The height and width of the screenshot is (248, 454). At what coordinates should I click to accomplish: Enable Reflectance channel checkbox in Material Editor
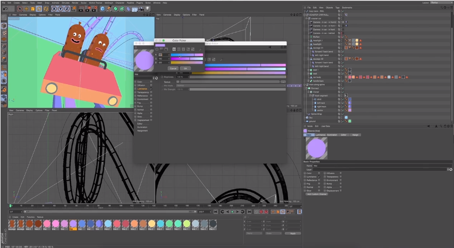151,95
